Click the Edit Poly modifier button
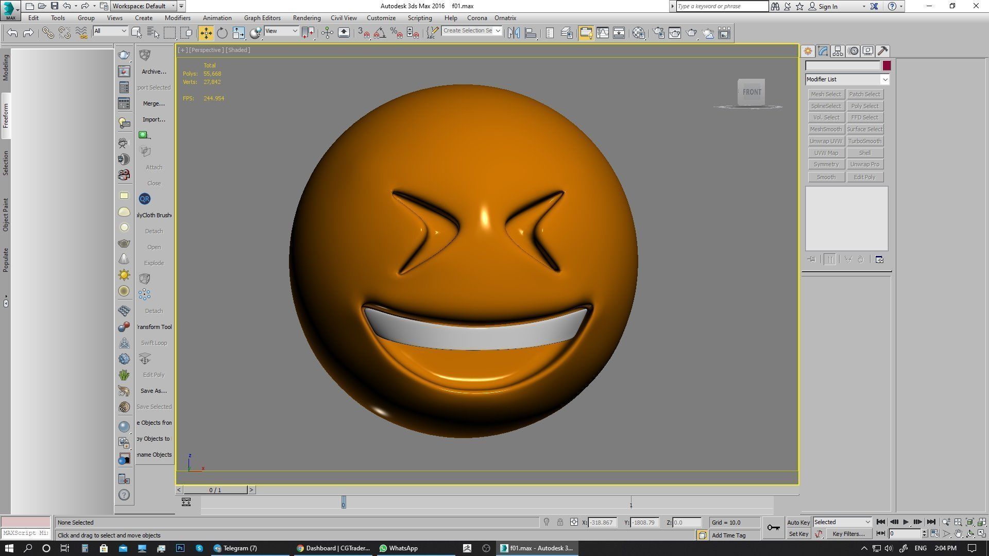 [x=864, y=177]
